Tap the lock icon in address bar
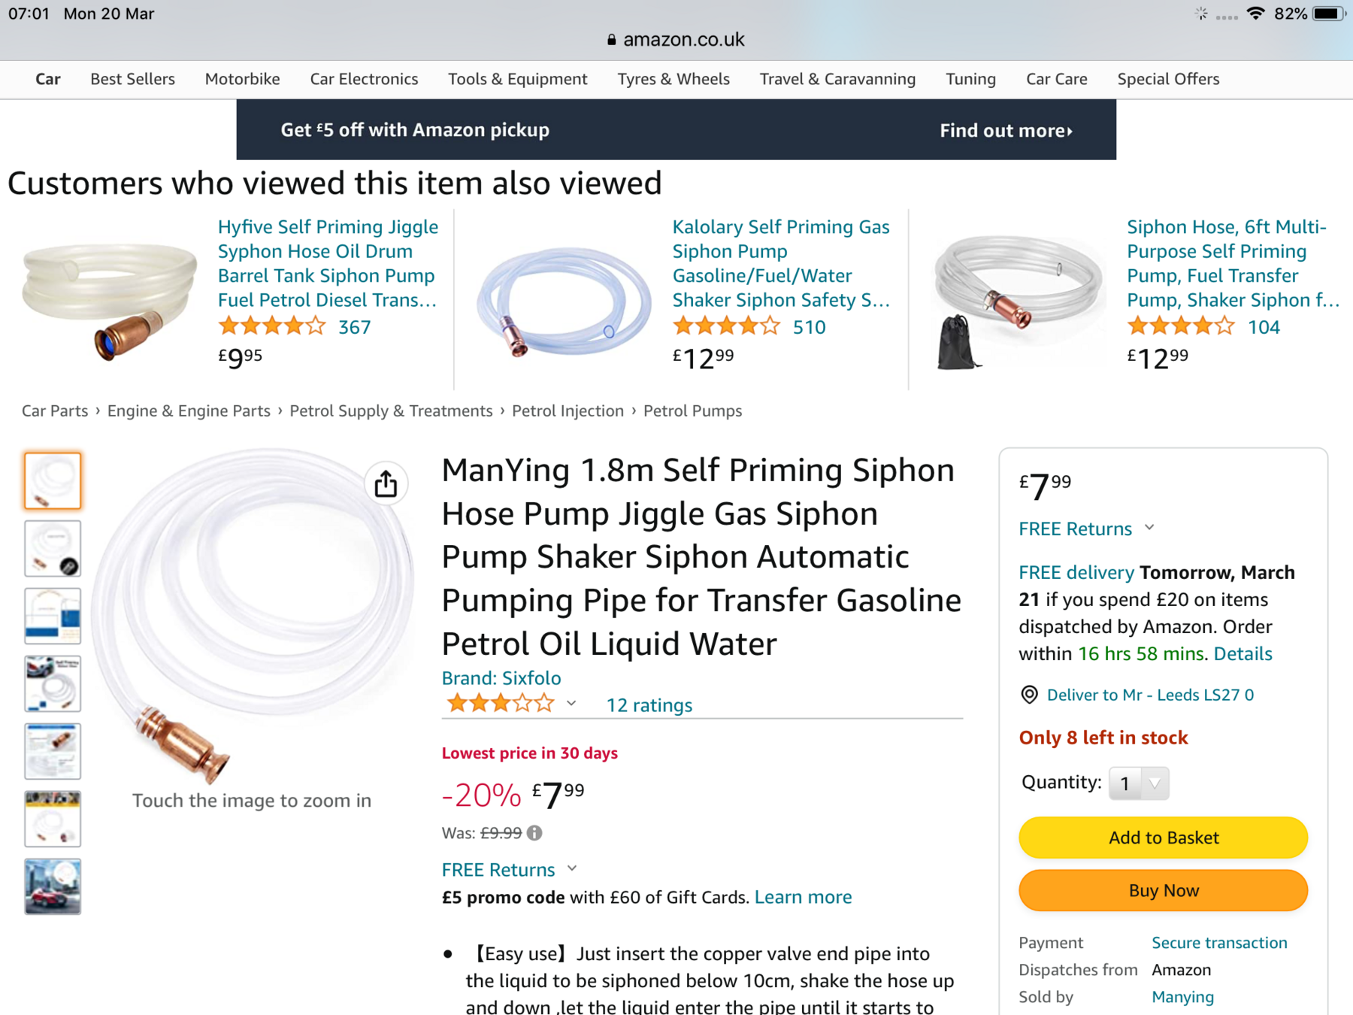The width and height of the screenshot is (1353, 1015). (x=612, y=40)
